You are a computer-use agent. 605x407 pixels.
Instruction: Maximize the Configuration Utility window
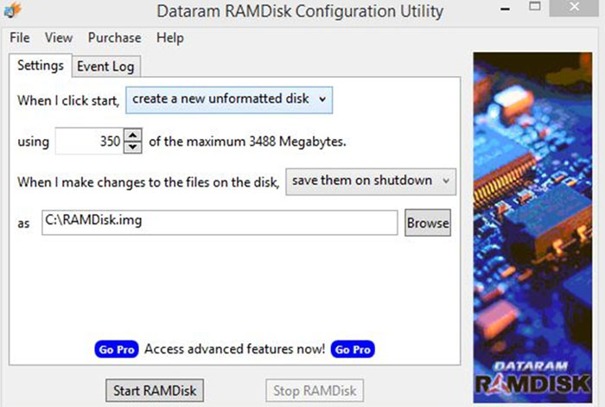[535, 7]
